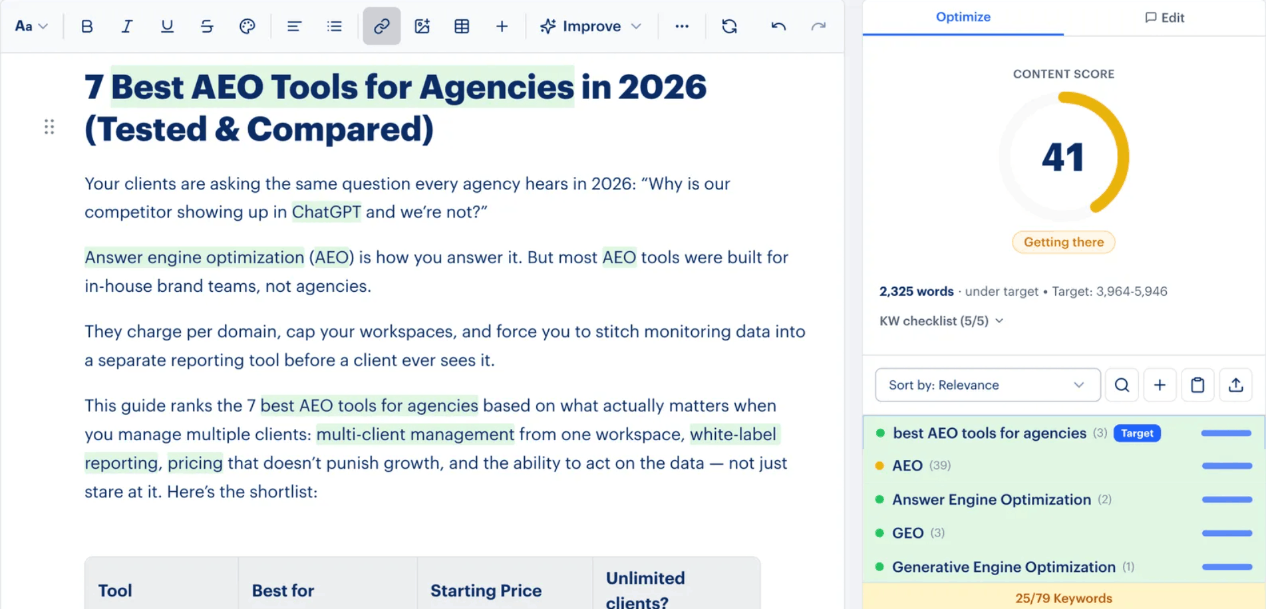Click the Generative Engine Optimization keyword
Image resolution: width=1266 pixels, height=609 pixels.
[1003, 567]
